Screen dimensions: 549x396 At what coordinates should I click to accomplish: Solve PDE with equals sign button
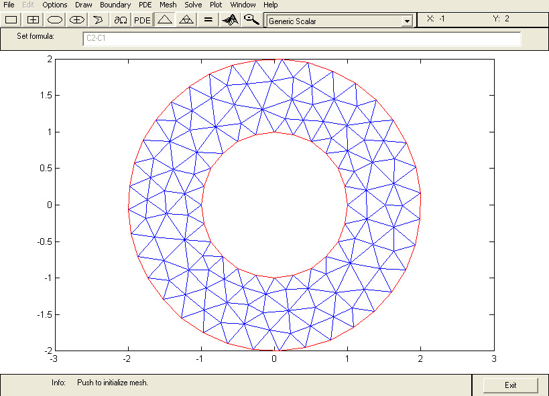[x=208, y=20]
